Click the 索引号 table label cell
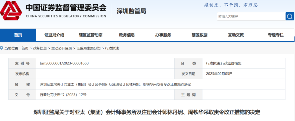Image resolution: width=295 pixels, height=121 pixels. click(x=22, y=63)
